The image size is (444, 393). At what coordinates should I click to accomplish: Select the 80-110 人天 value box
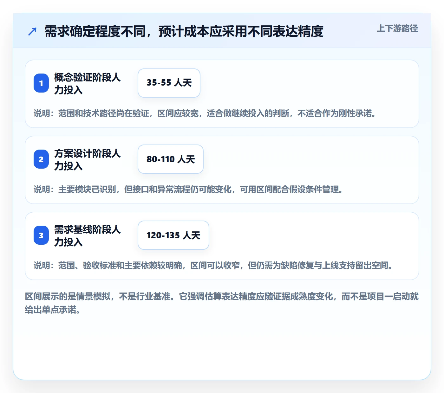(x=171, y=159)
